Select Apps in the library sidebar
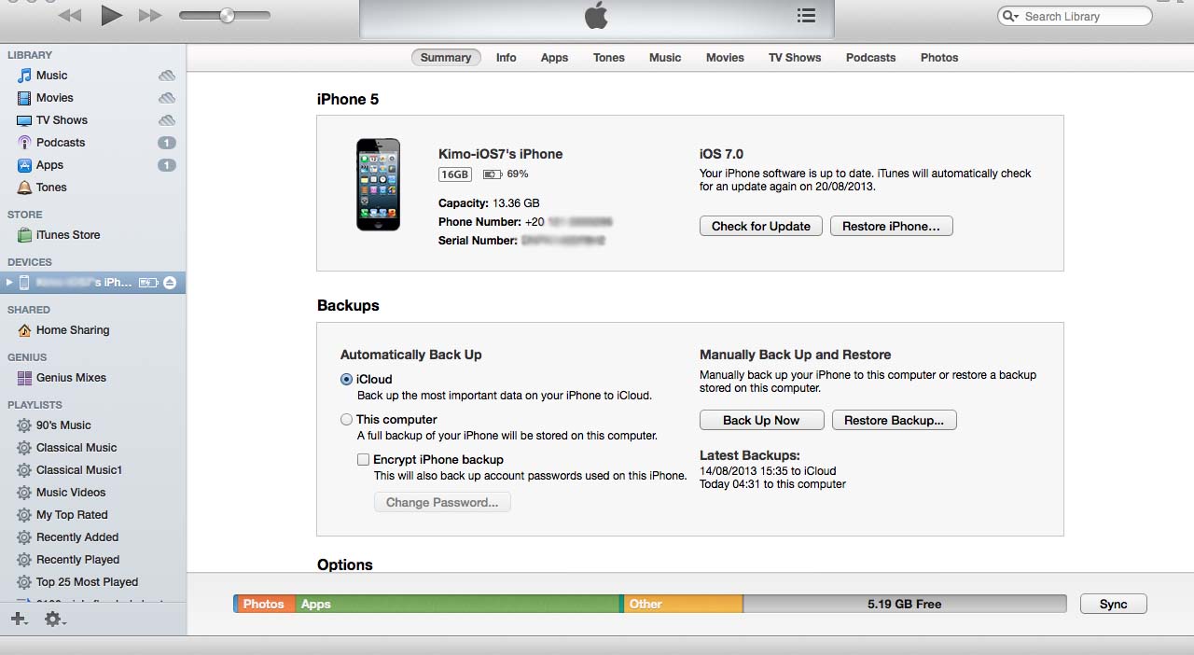 49,165
